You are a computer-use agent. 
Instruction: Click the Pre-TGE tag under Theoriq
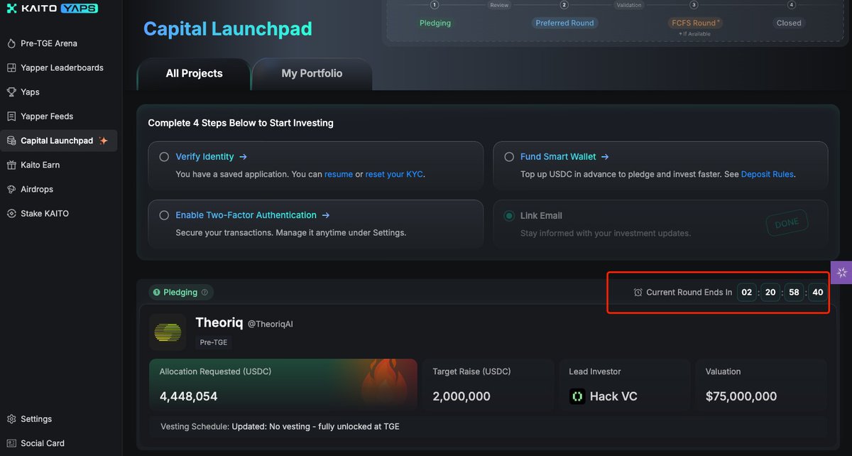pyautogui.click(x=214, y=342)
